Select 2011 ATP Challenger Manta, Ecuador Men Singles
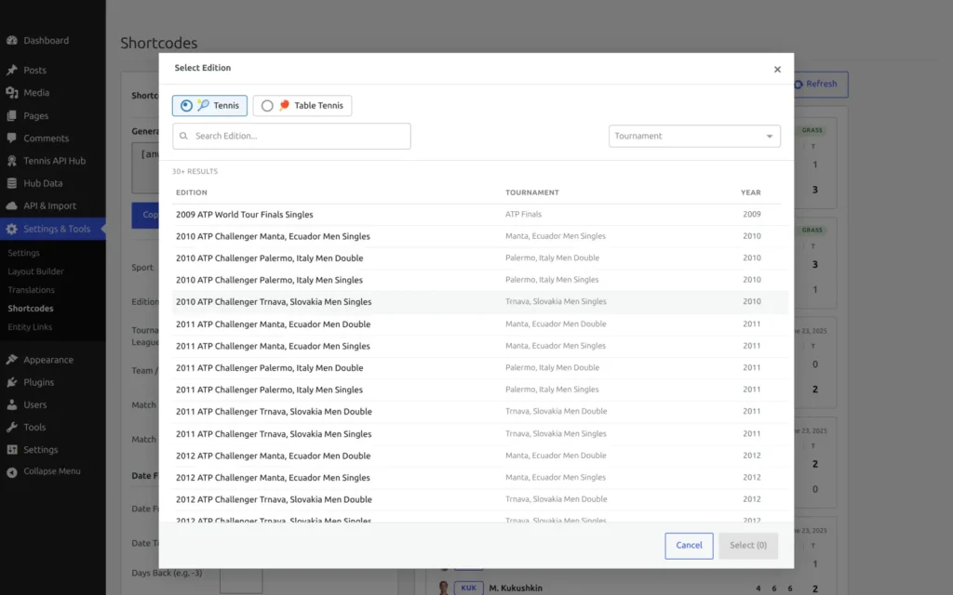This screenshot has width=953, height=595. (x=480, y=346)
